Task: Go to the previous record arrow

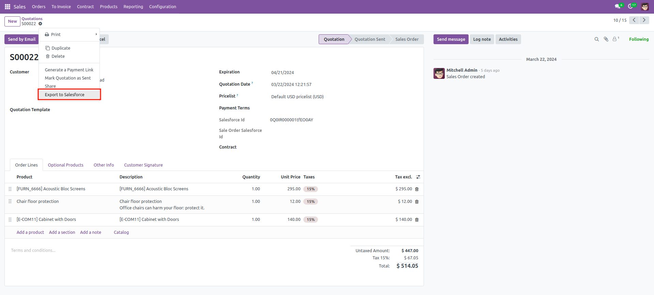Action: tap(634, 20)
